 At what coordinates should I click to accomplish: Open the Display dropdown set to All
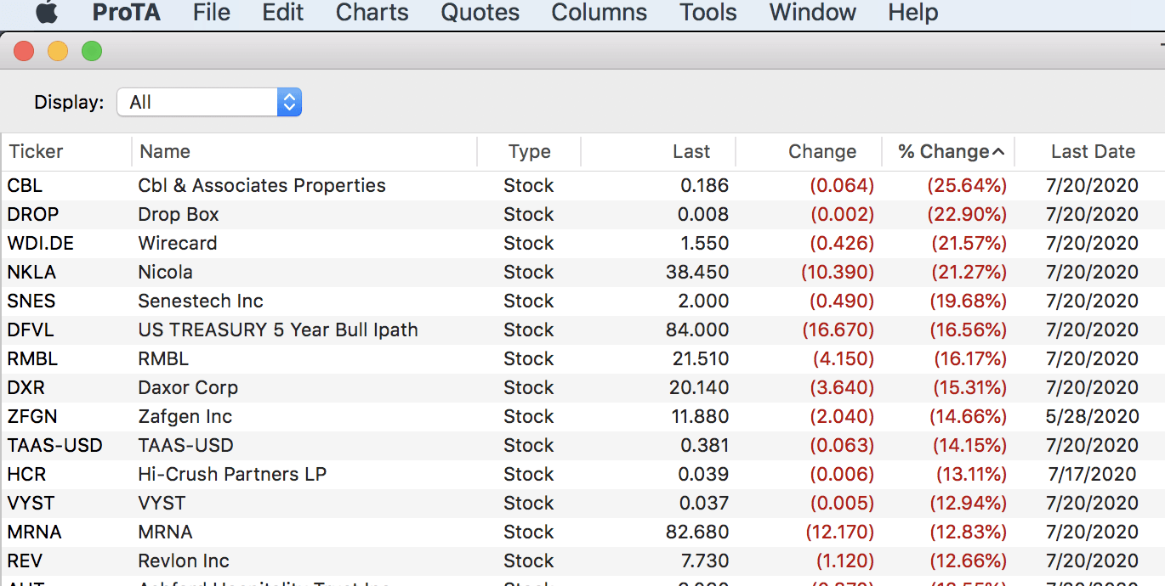click(209, 102)
